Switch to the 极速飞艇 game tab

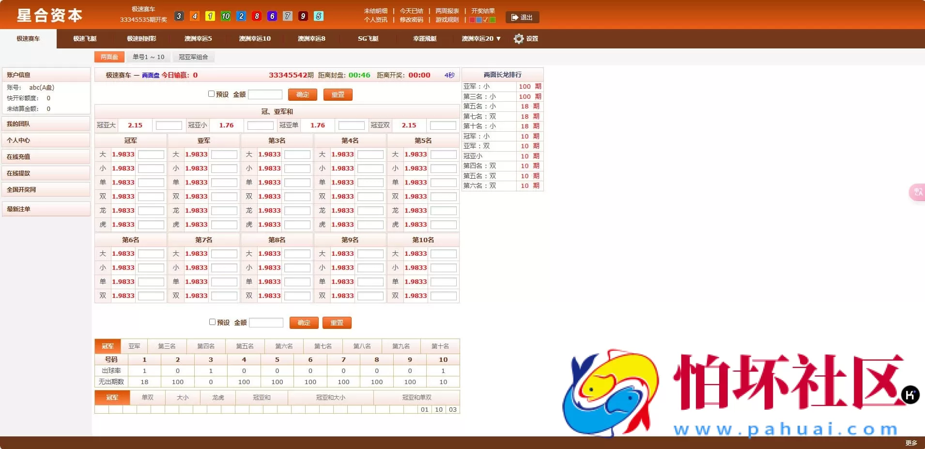pyautogui.click(x=85, y=39)
